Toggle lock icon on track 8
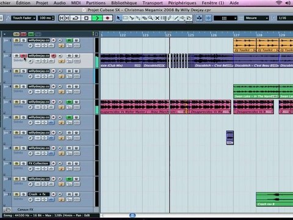 coord(70,153)
